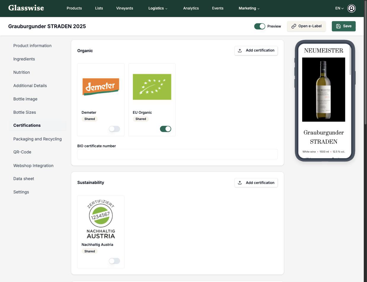Open the Vineyards section
This screenshot has height=282, width=367.
(124, 8)
